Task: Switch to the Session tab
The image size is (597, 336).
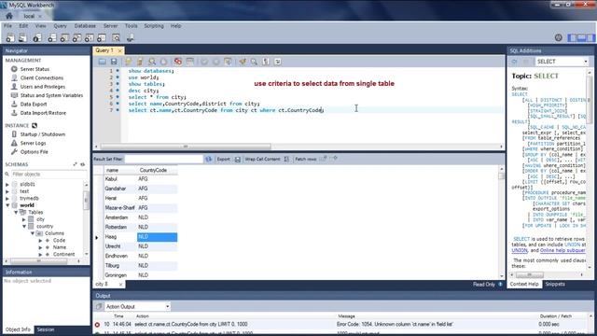Action: [46, 329]
